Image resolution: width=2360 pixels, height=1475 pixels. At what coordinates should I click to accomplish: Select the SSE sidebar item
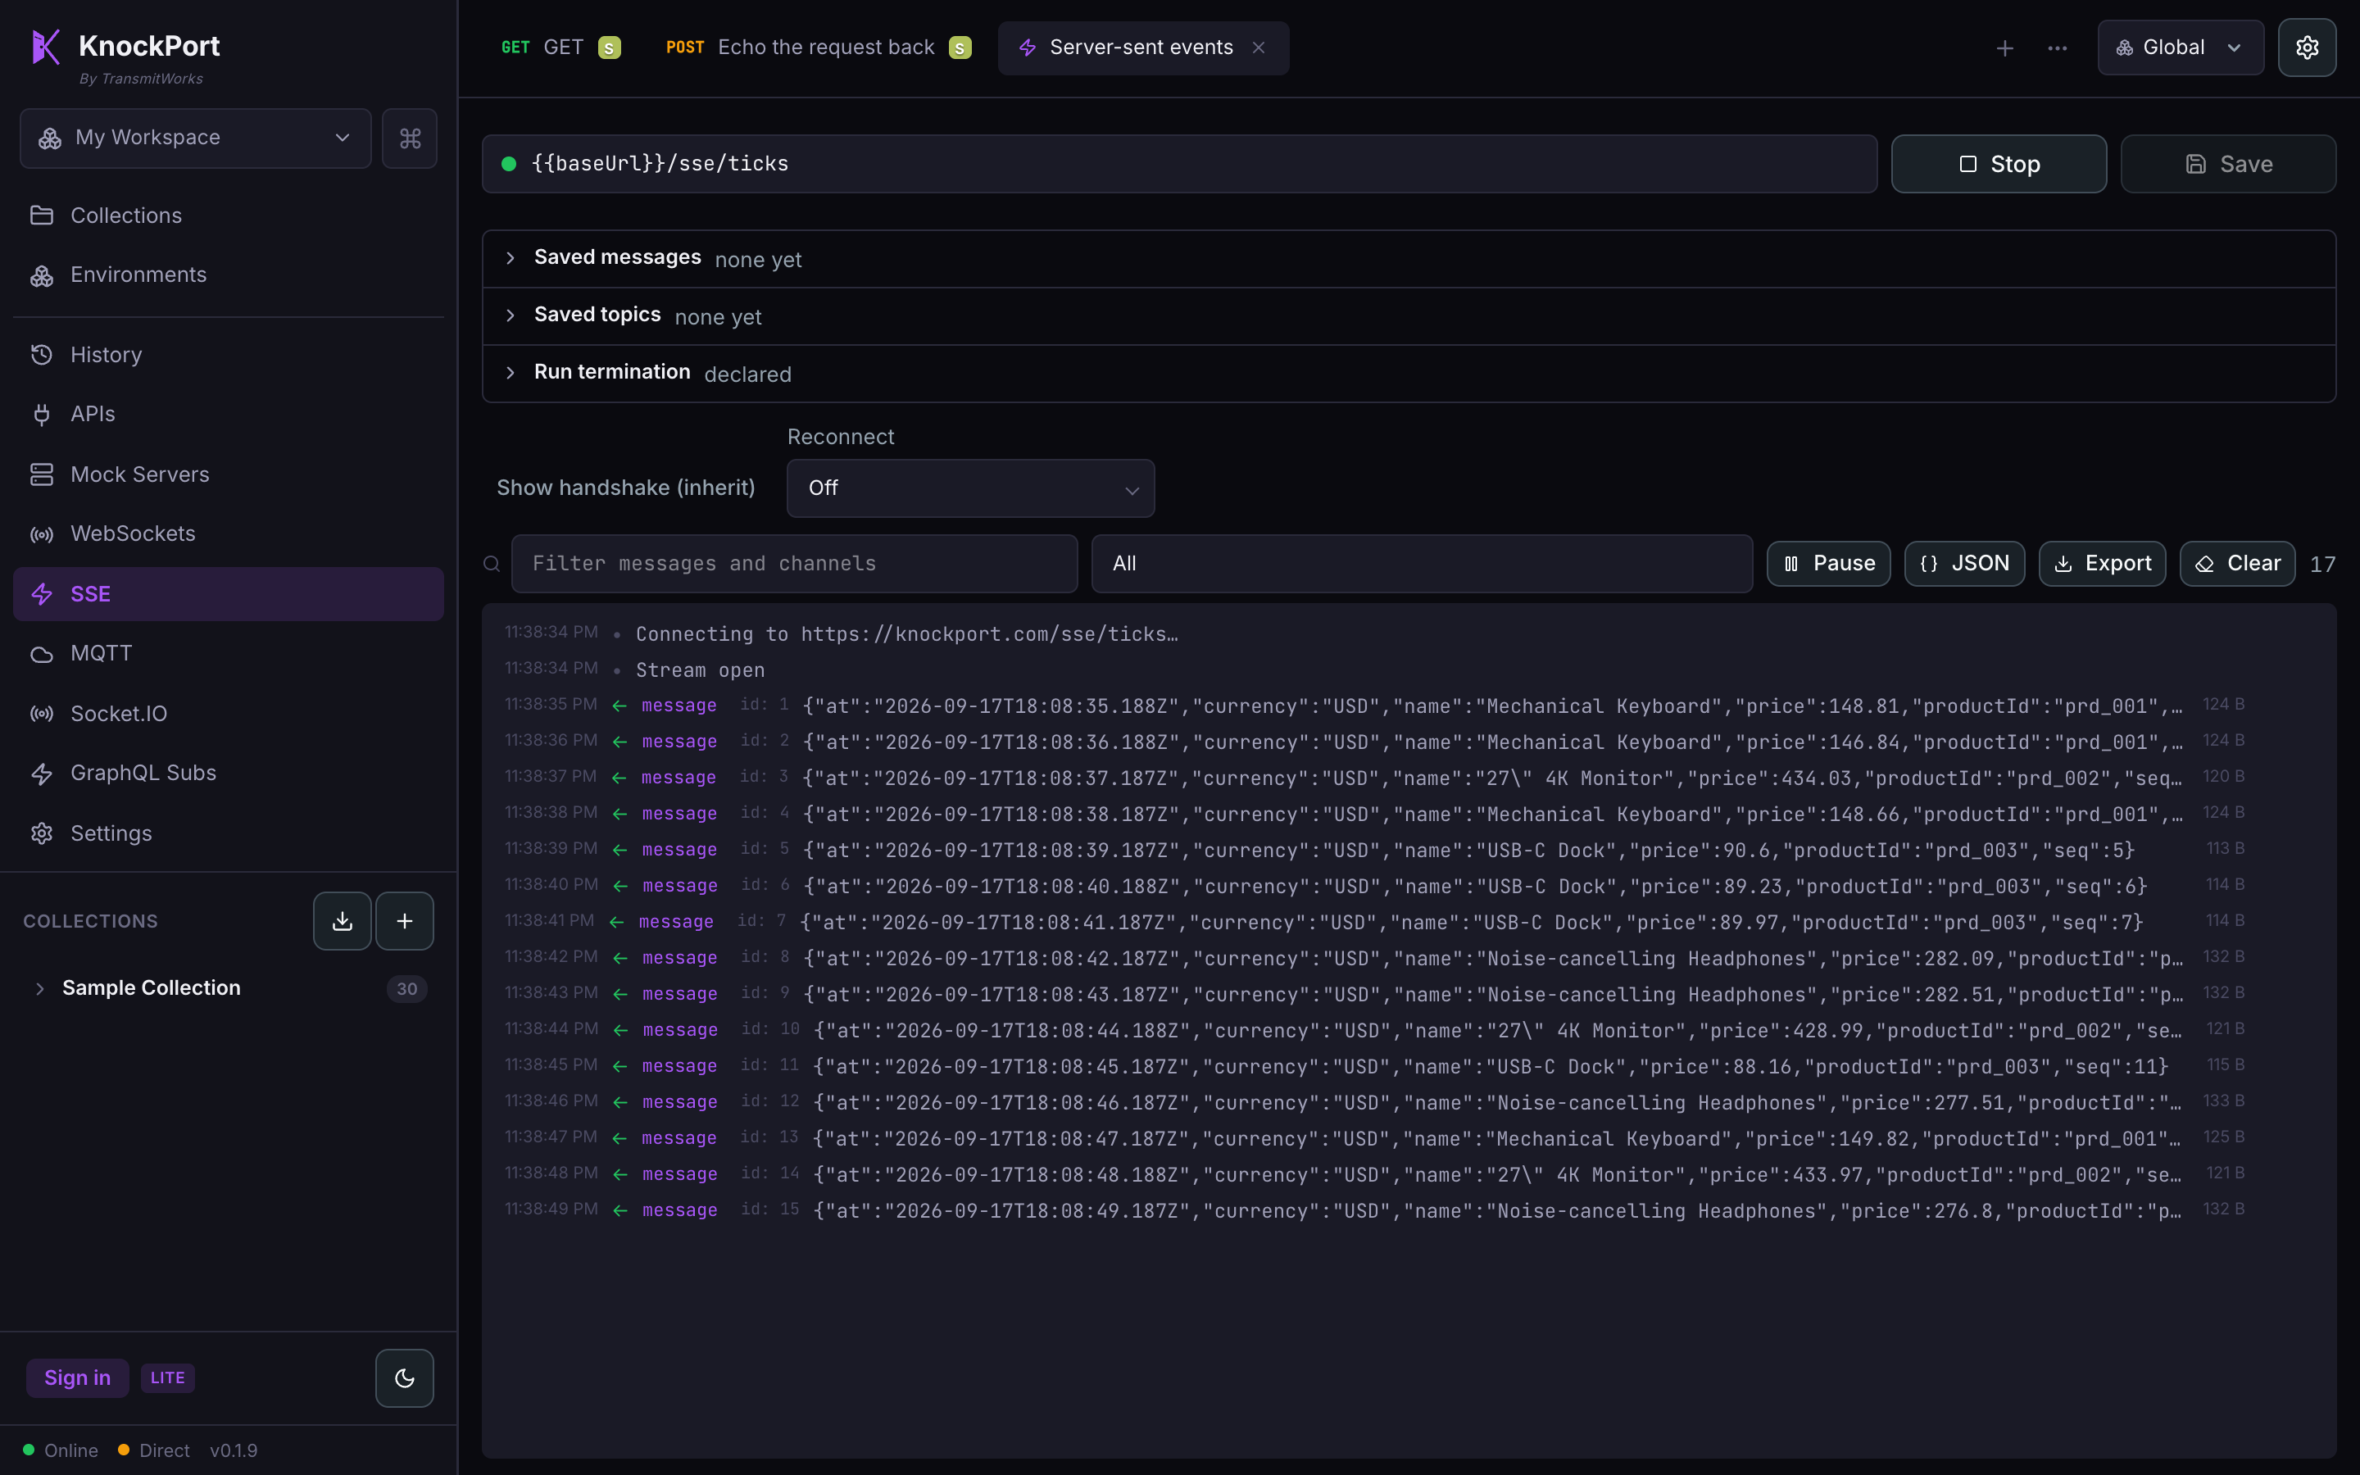click(228, 594)
